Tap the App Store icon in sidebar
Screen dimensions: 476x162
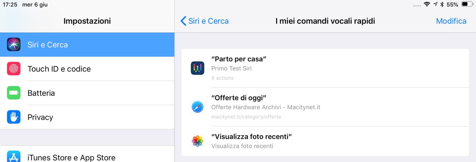(x=14, y=157)
